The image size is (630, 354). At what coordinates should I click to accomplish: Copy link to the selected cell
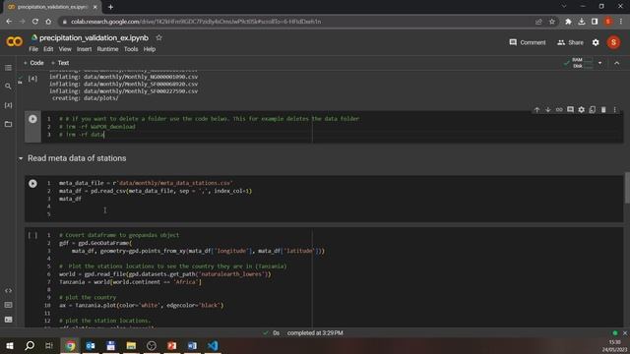click(559, 109)
